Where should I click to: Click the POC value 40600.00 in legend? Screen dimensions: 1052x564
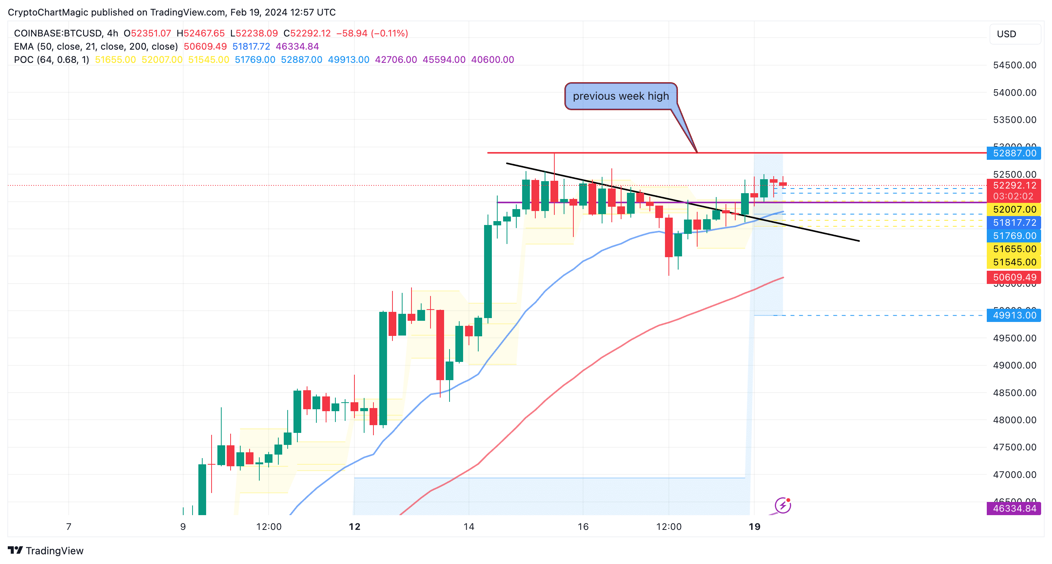click(x=493, y=60)
